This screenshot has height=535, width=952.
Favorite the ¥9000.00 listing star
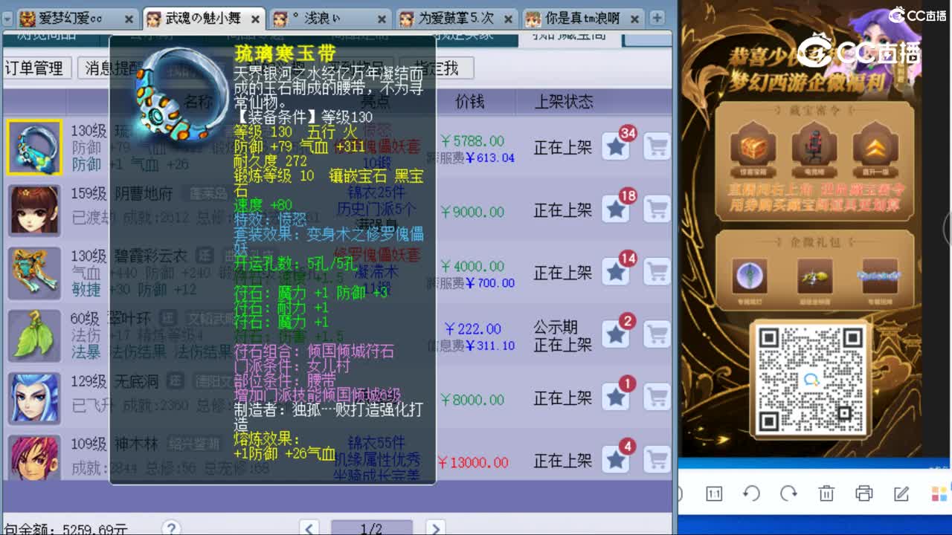tap(615, 210)
